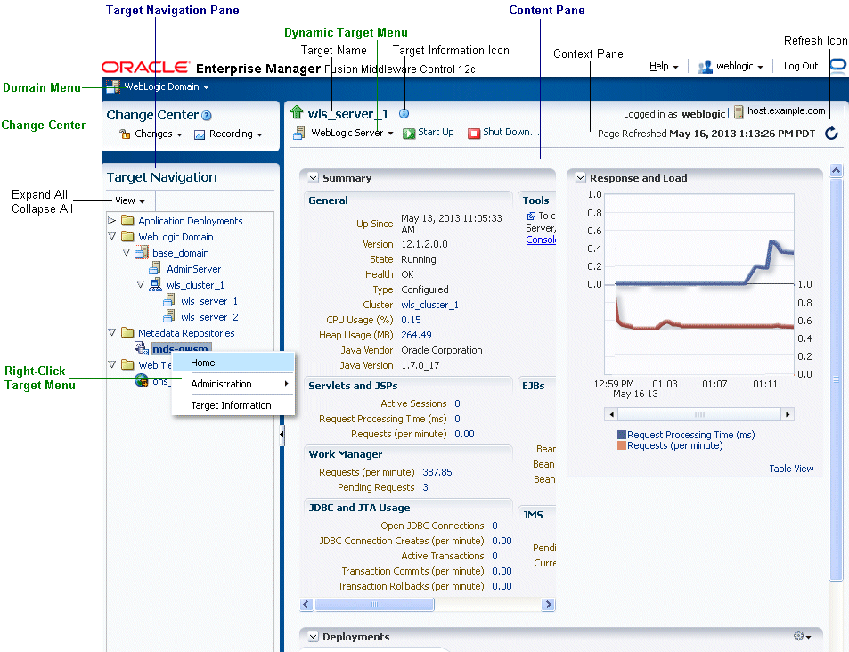The image size is (849, 652).
Task: Select Home in the context menu
Action: click(233, 363)
